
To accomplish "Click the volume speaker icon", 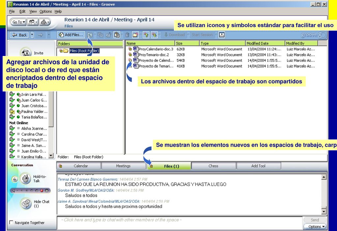I will [13, 190].
